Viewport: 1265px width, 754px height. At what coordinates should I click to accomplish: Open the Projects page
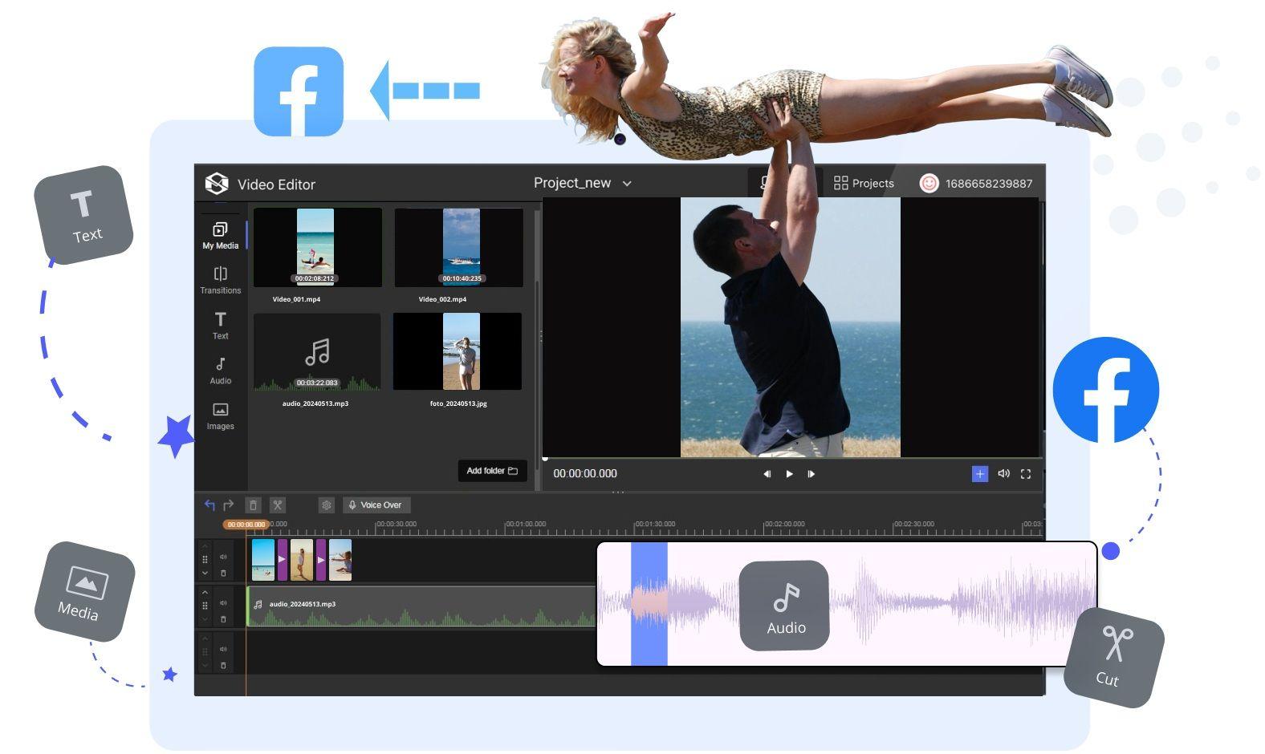864,183
